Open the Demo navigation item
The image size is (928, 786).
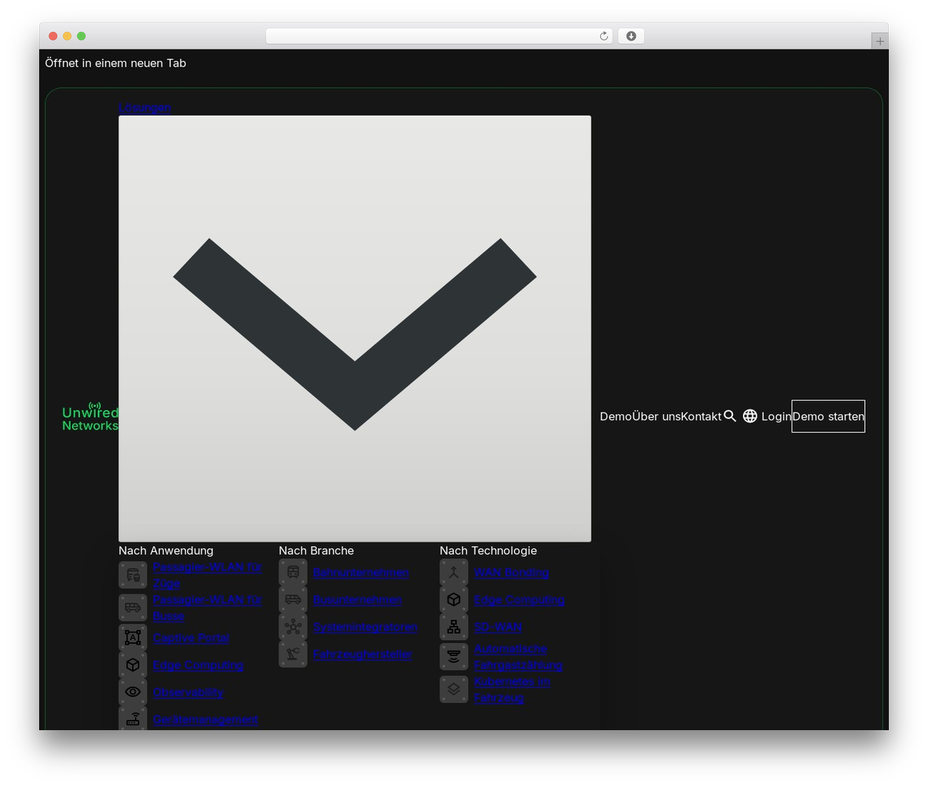click(x=616, y=416)
